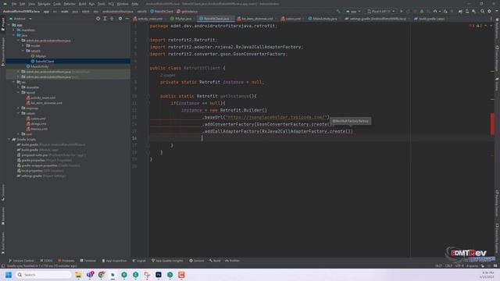Open the Android project view dropdown
The image size is (500, 281).
20,19
